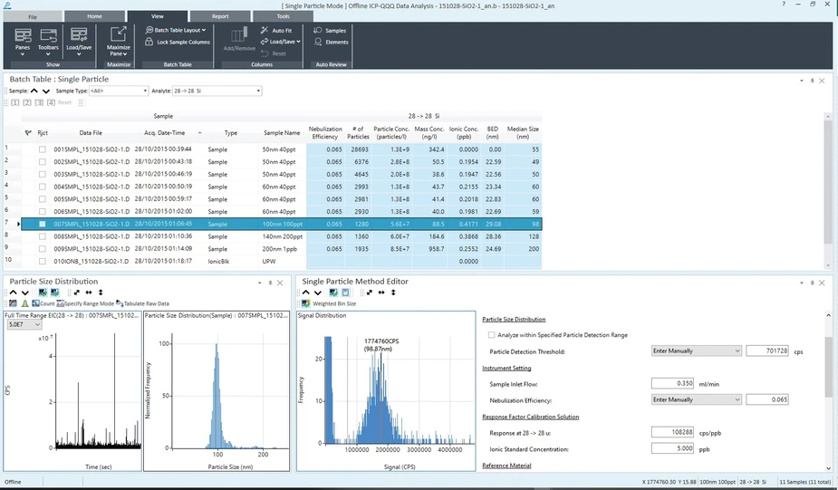Click first graph icon in Particle Size toolbar

click(43, 293)
